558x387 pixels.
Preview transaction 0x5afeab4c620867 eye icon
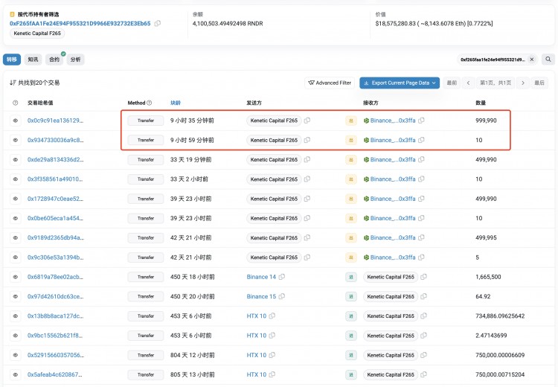(16, 374)
